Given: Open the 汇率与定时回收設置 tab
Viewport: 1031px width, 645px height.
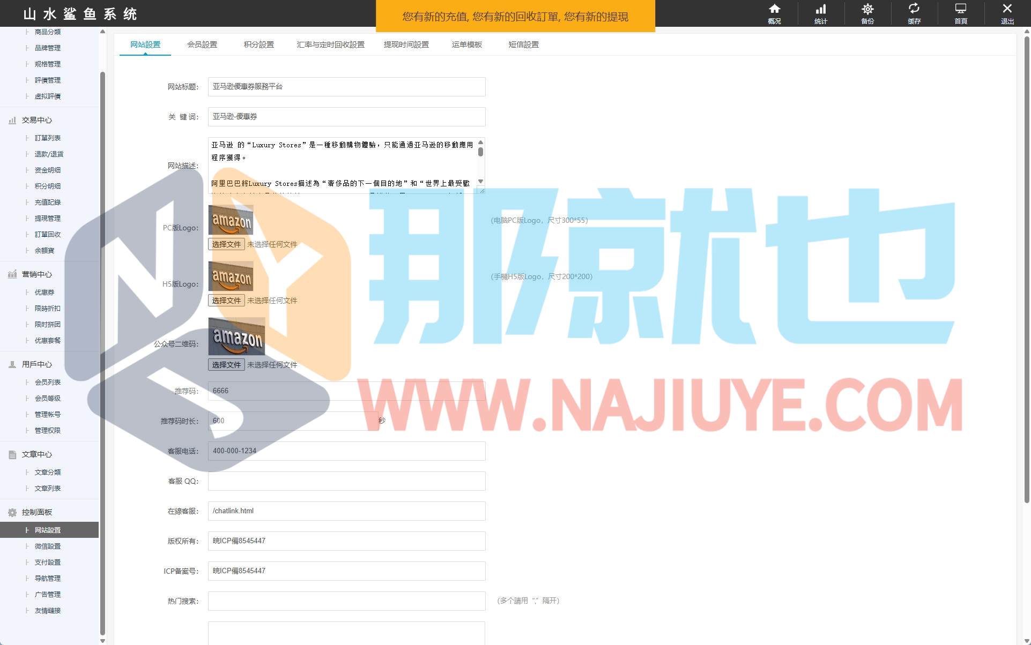Looking at the screenshot, I should tap(330, 44).
